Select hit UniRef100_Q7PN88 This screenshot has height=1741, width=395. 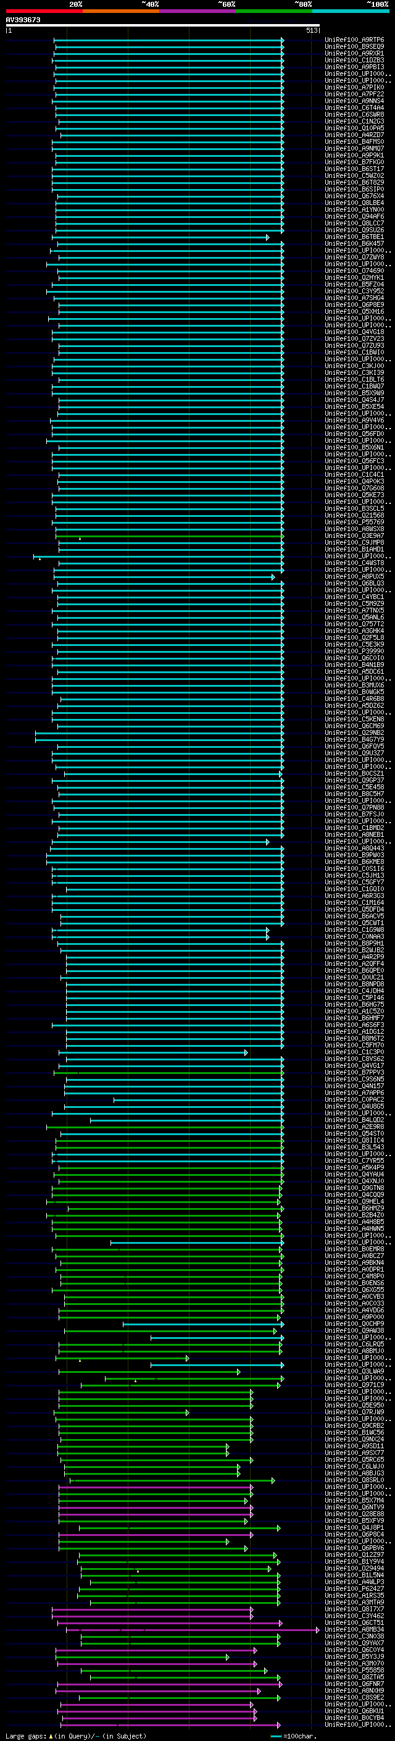[354, 808]
